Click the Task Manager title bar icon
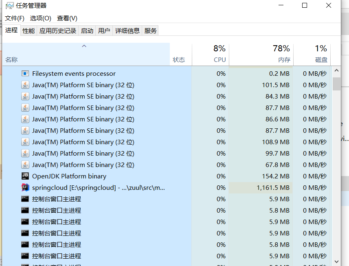349x266 pixels. (9, 6)
